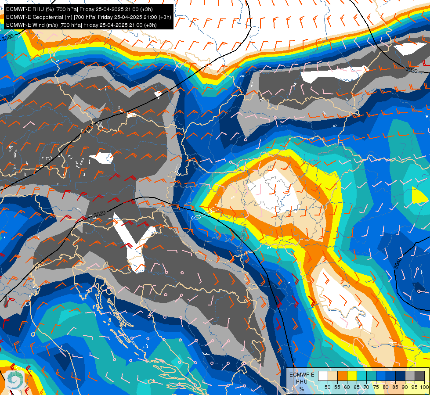
Task: Click the 100 tick label in legend
Action: click(424, 387)
